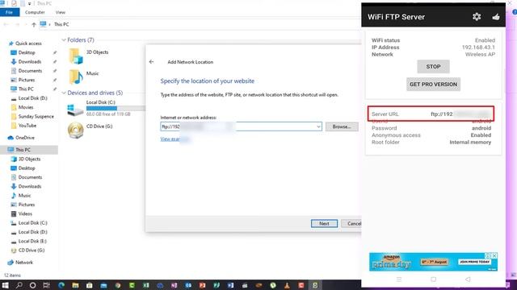Click the Root folder Internal memory row
The image size is (517, 290).
tap(431, 142)
